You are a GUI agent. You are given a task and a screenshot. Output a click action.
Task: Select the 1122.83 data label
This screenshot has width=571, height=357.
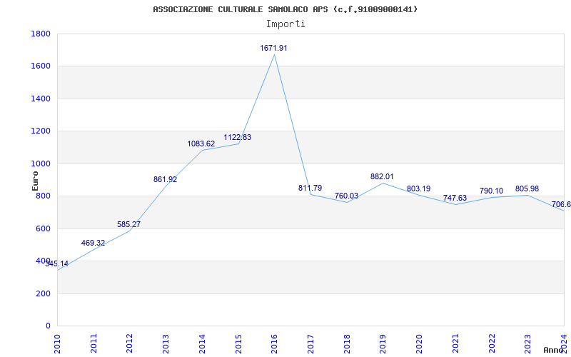pyautogui.click(x=238, y=137)
